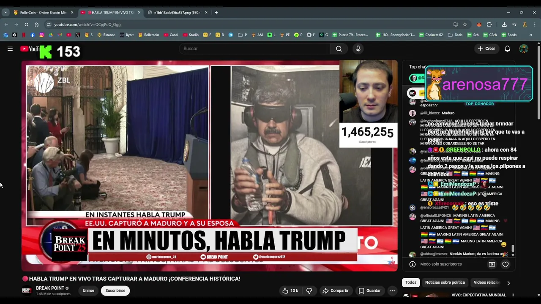Open the MetaMask fox extension

tap(479, 24)
